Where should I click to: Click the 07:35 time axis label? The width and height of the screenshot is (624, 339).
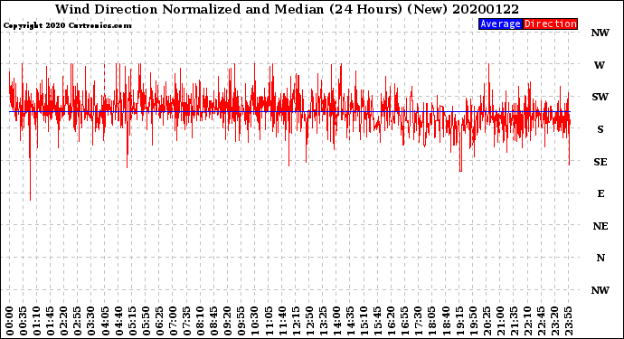pyautogui.click(x=186, y=321)
